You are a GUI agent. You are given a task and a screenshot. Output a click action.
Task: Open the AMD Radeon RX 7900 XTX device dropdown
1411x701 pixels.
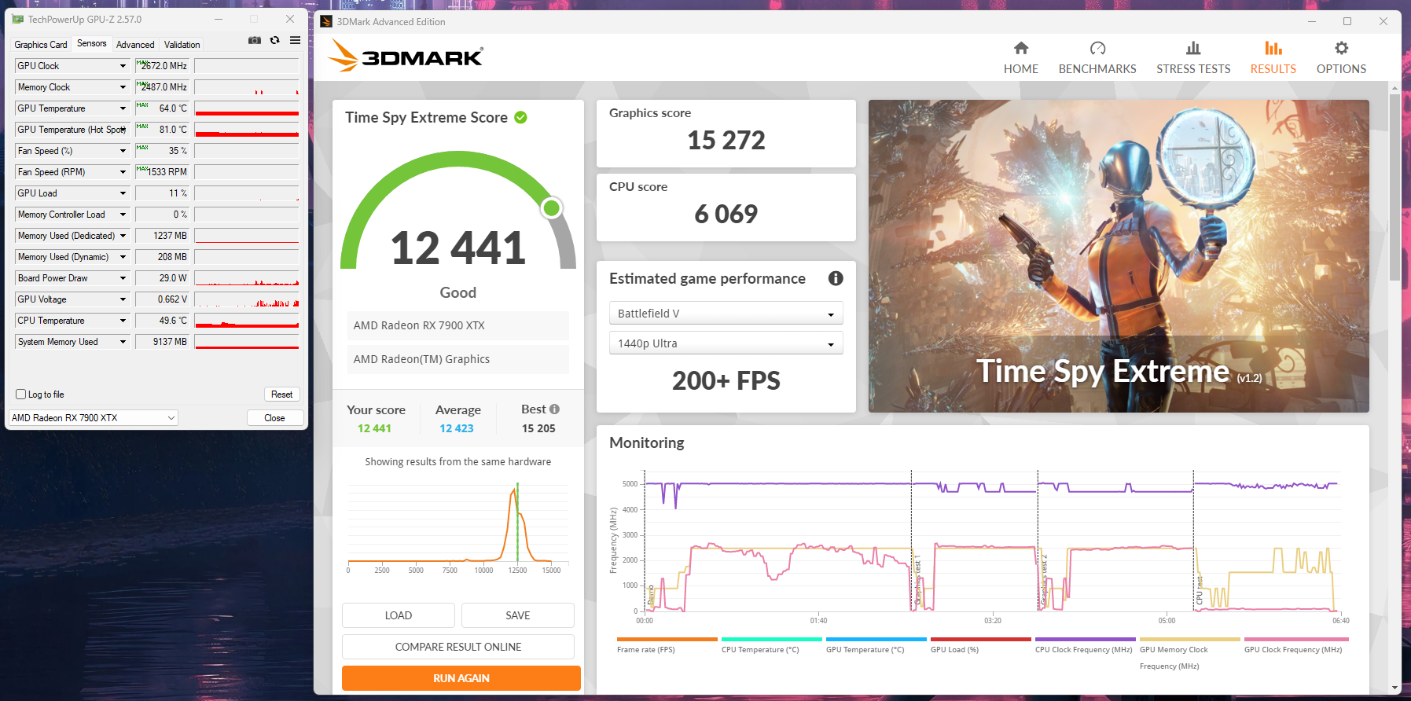(94, 418)
